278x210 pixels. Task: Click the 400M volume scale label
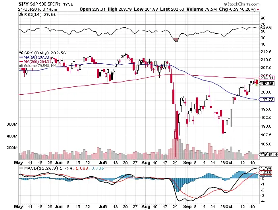tap(12, 136)
